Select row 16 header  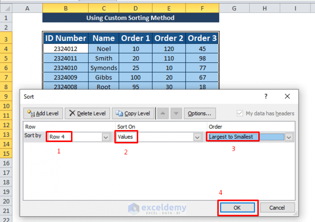[x=6, y=163]
